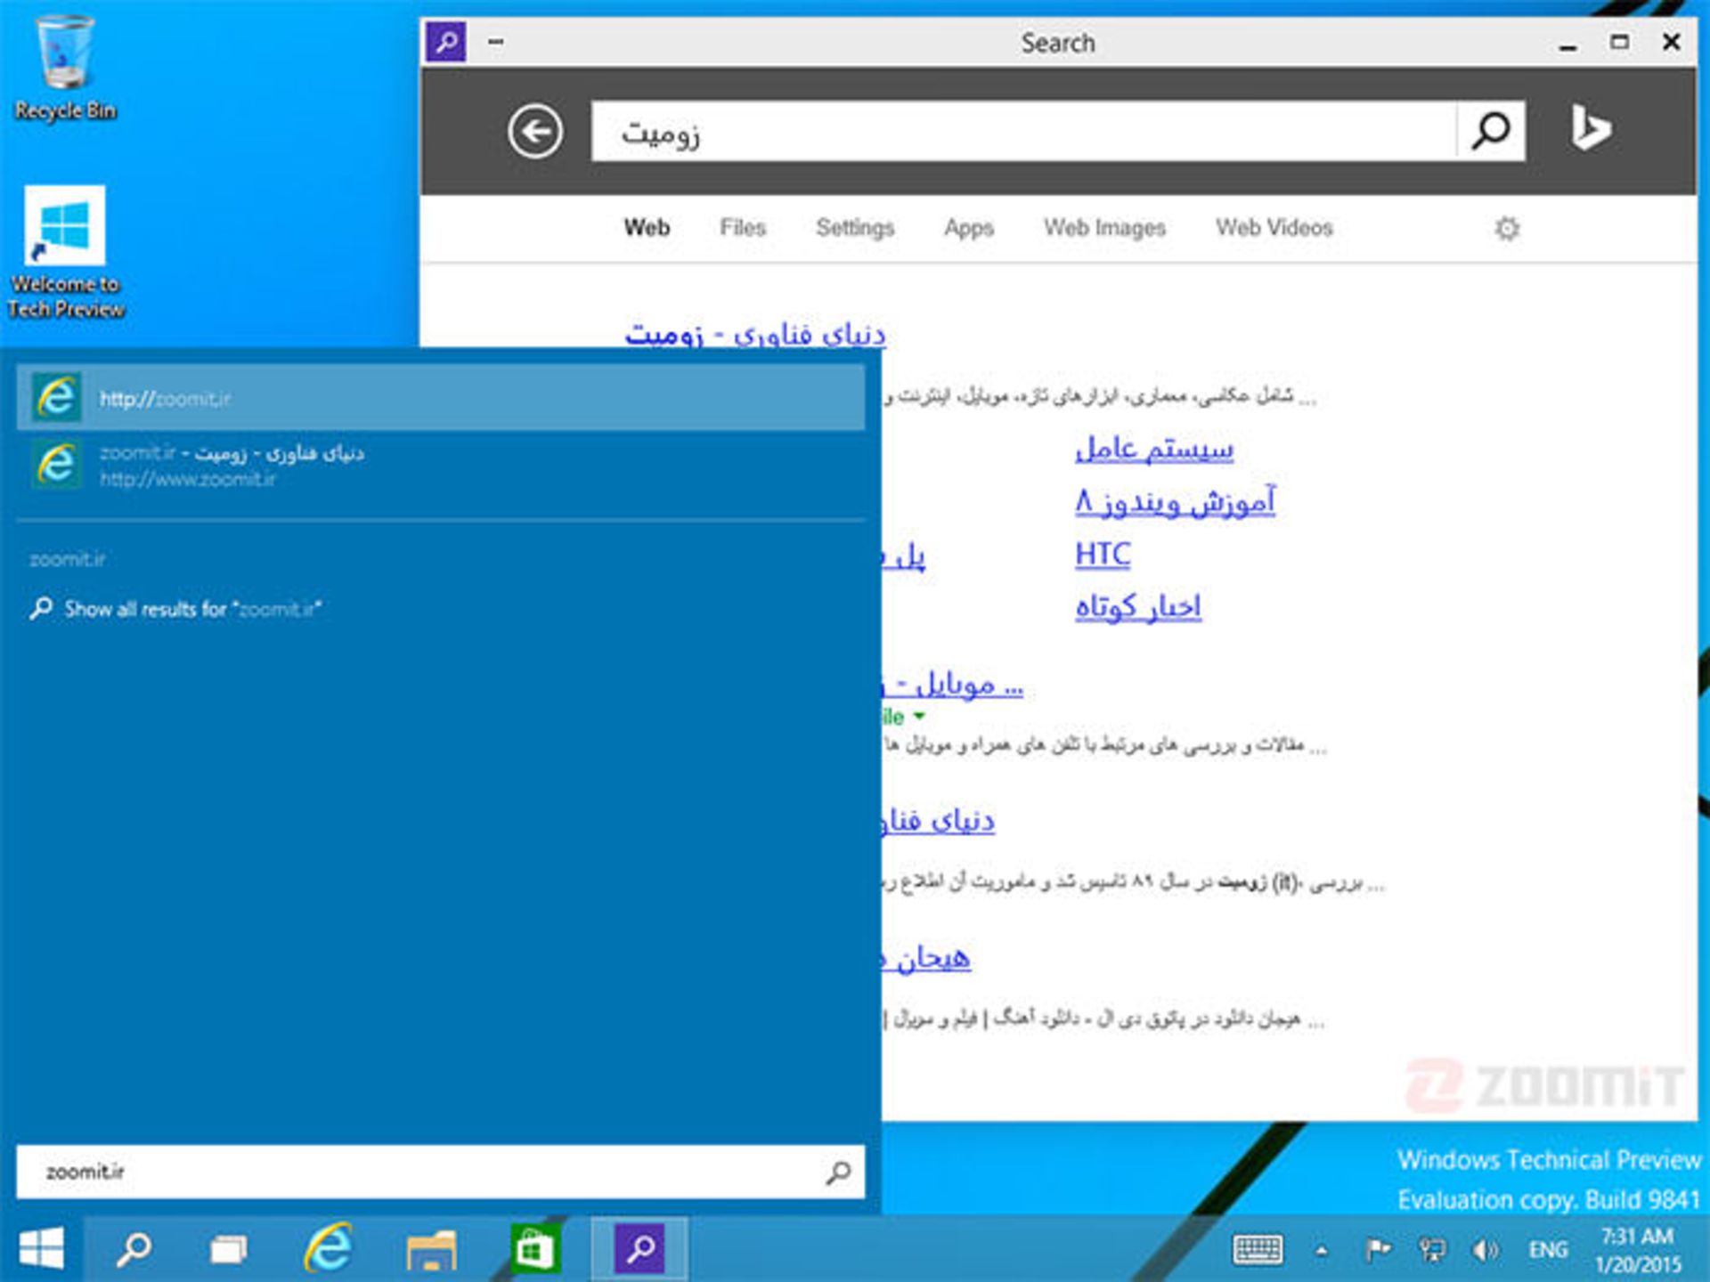
Task: Open Welcome to Tech Preview shortcut
Action: click(x=65, y=253)
